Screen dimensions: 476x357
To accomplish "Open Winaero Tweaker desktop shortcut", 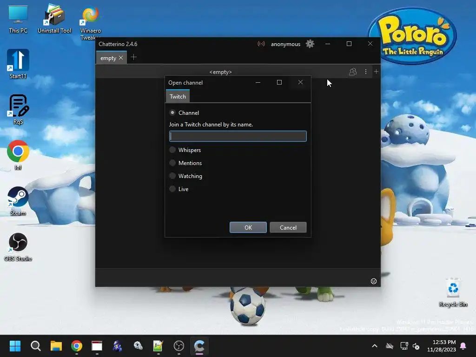I will pyautogui.click(x=91, y=23).
